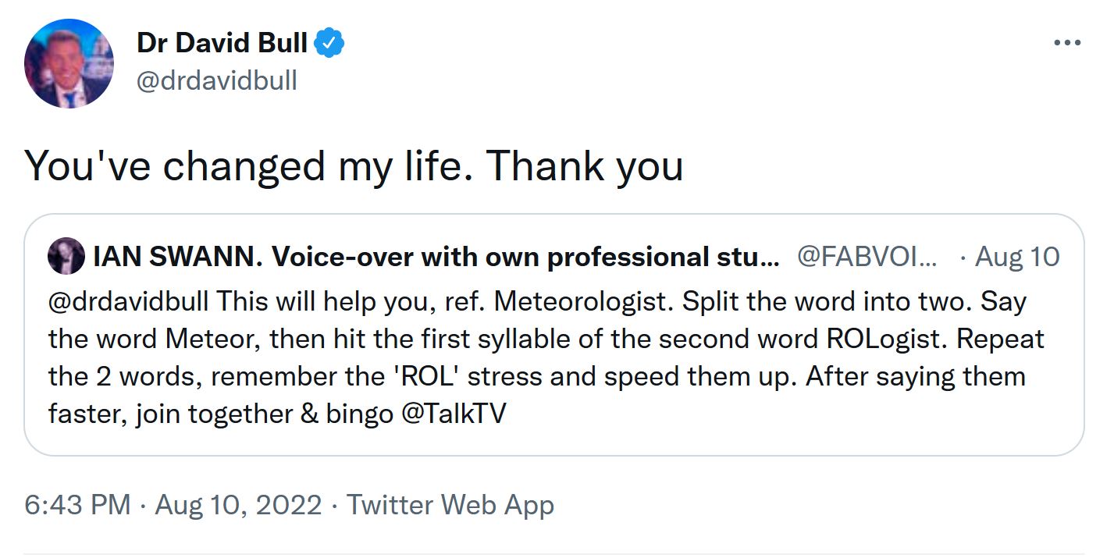1114x558 pixels.
Task: Click Ian Swann's profile avatar in quoted tweet
Action: [66, 256]
